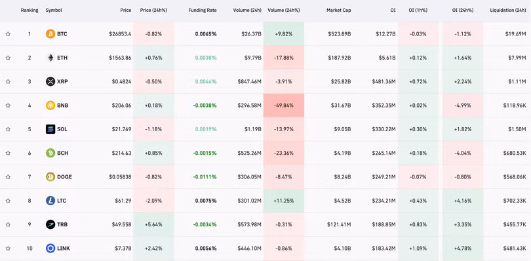Viewport: 531px width, 261px height.
Task: Click the XRP coin logo
Action: (50, 82)
